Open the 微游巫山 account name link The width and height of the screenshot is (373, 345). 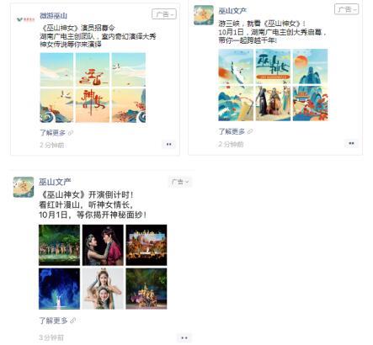click(53, 16)
